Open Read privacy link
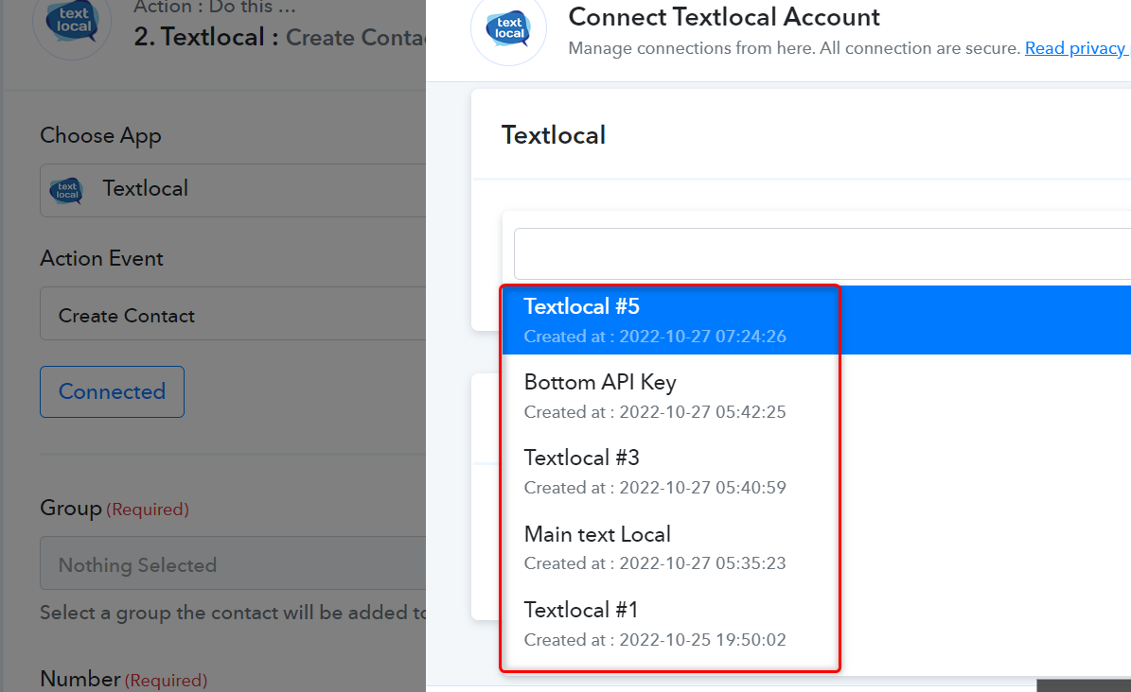 coord(1075,48)
